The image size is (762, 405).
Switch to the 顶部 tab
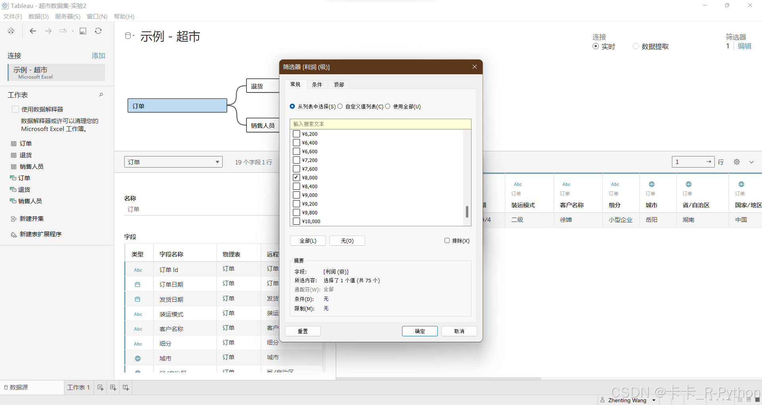click(x=339, y=85)
